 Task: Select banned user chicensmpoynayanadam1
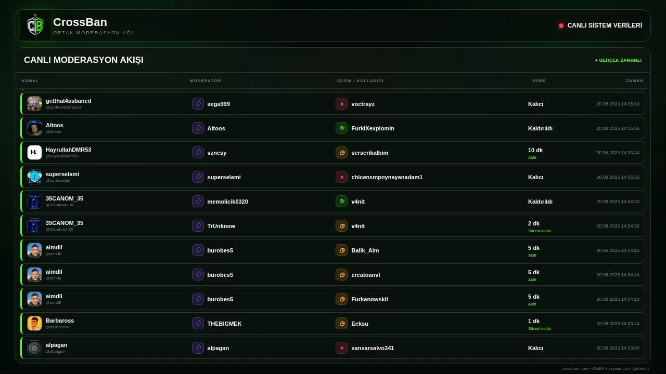[x=387, y=177]
